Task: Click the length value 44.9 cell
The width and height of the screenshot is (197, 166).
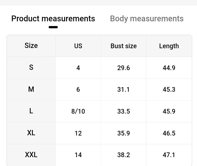Action: 169,68
